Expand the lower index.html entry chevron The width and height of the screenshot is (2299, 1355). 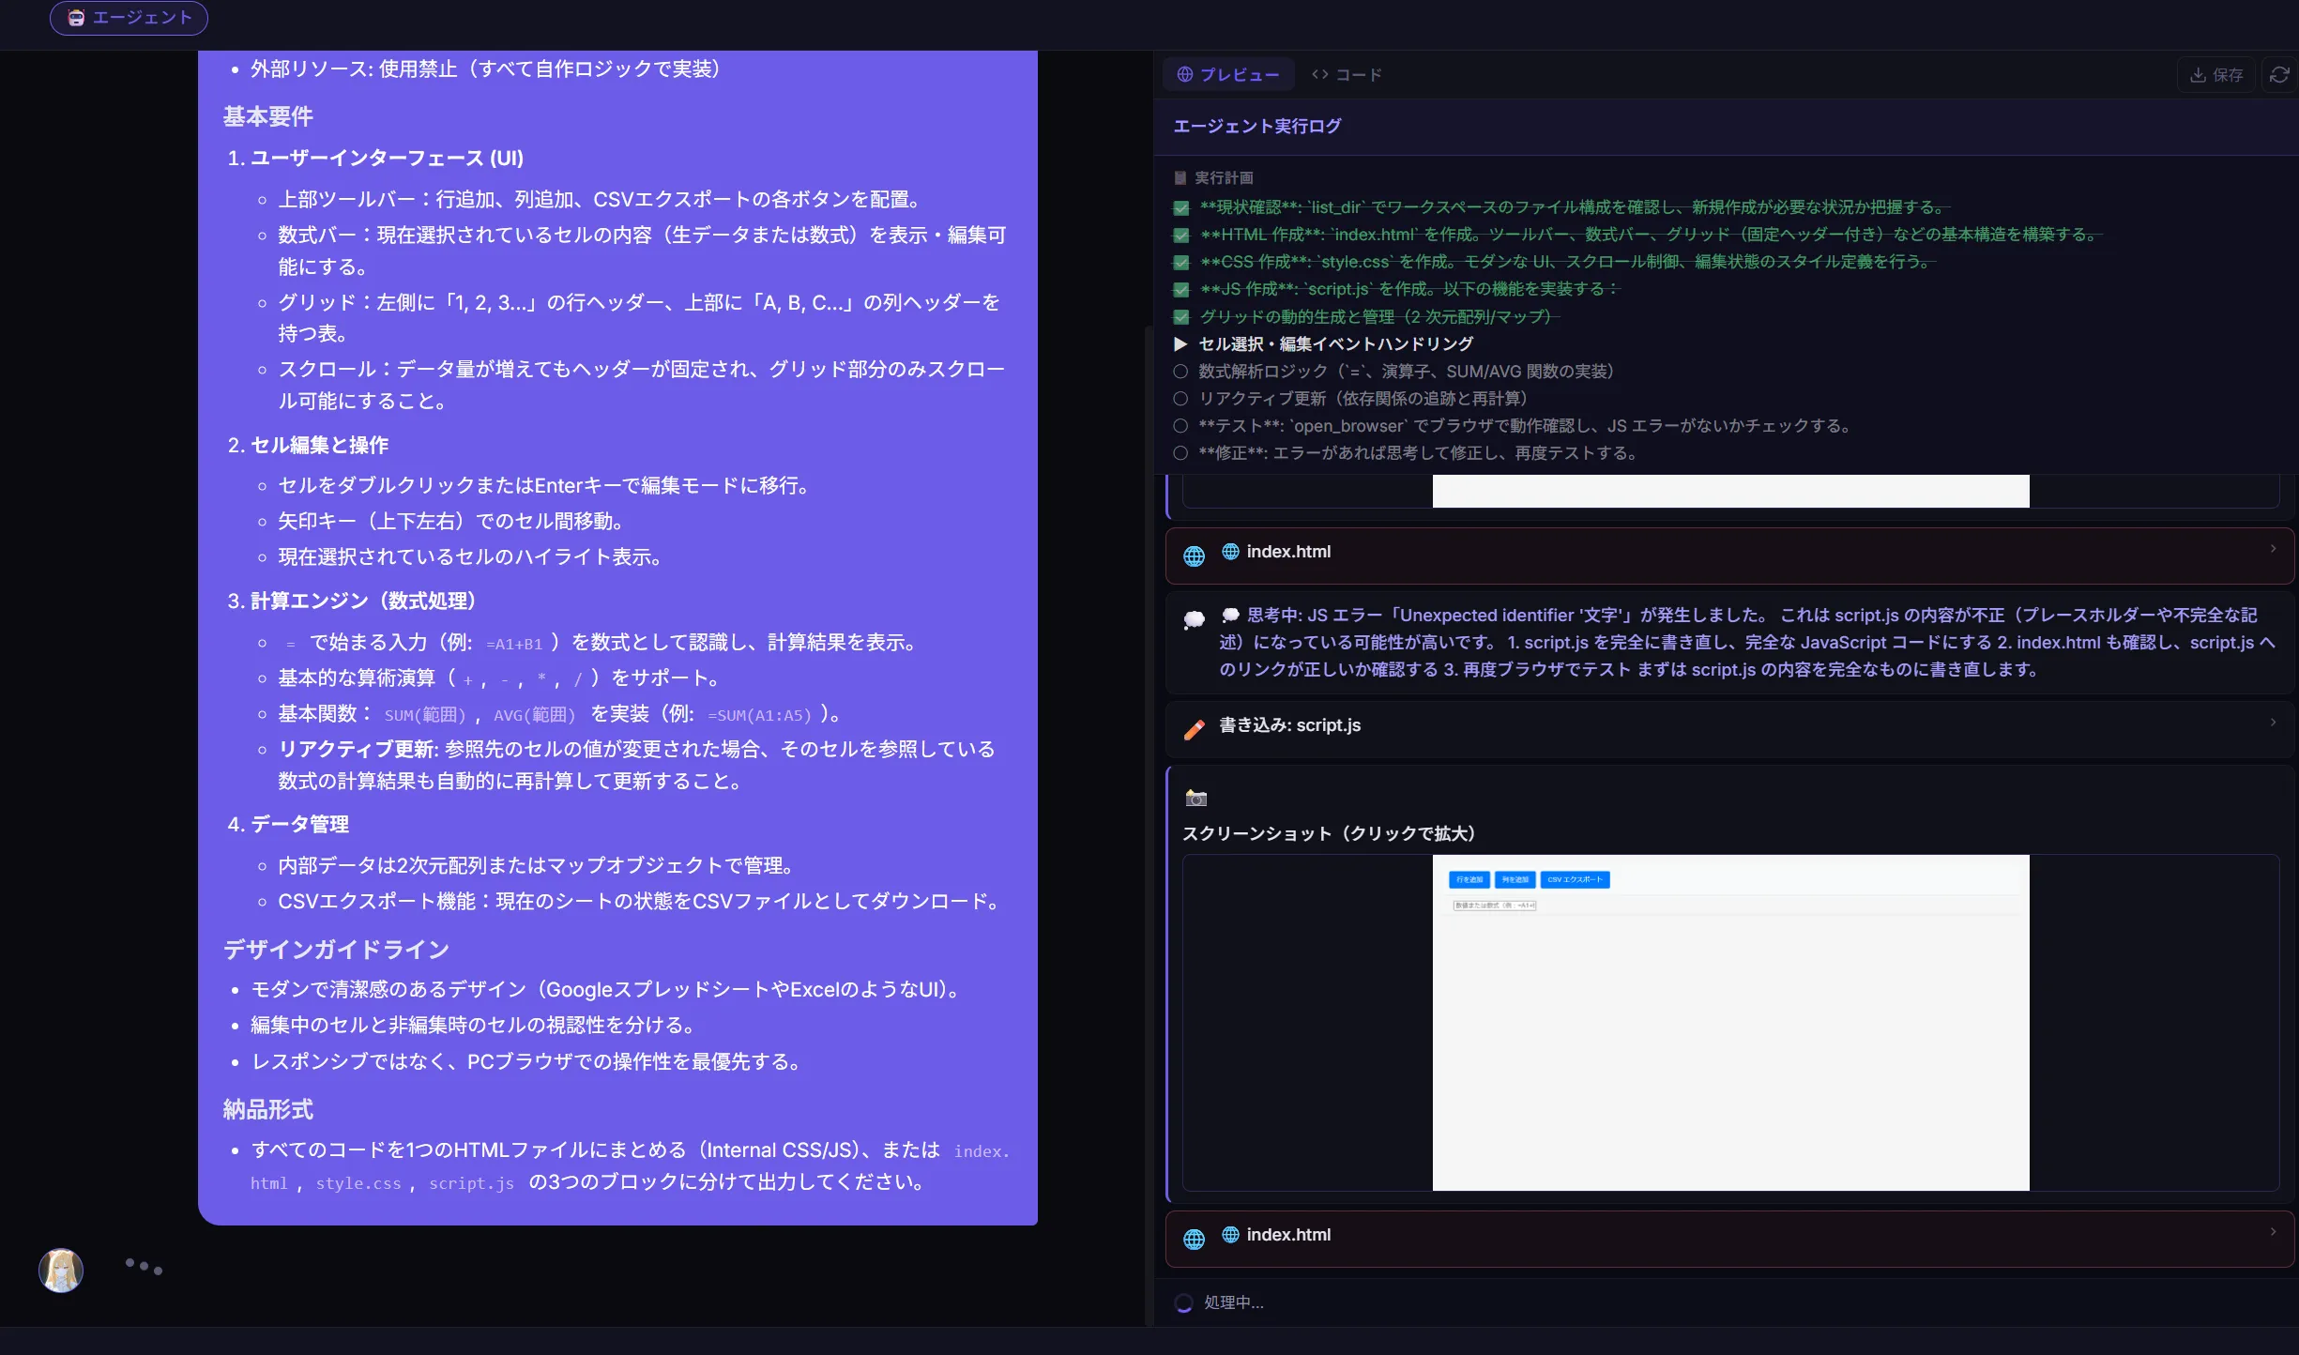[2273, 1232]
